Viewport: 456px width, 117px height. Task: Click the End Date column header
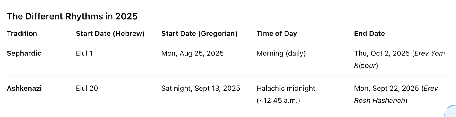click(x=369, y=34)
